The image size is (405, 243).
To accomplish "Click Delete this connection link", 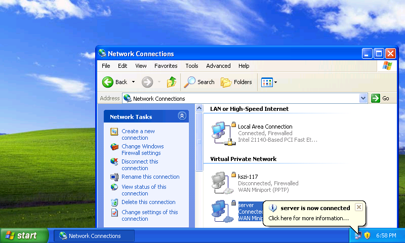I will click(x=148, y=202).
